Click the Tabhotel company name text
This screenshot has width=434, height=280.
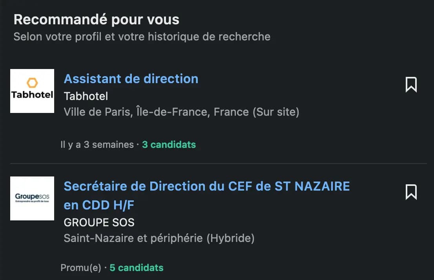86,96
